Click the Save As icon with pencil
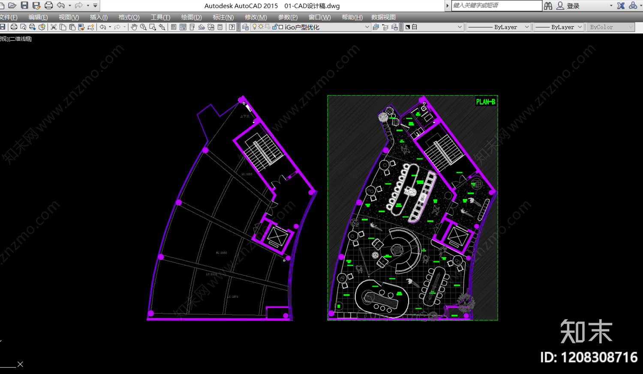This screenshot has width=643, height=374. tap(36, 6)
